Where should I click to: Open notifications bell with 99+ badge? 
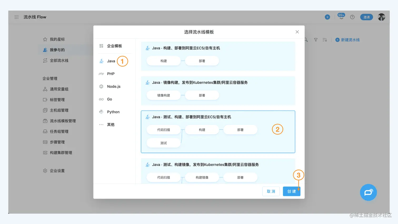pos(341,17)
